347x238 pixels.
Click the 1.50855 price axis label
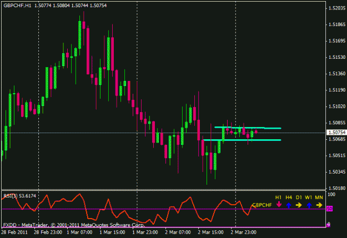pyautogui.click(x=337, y=123)
